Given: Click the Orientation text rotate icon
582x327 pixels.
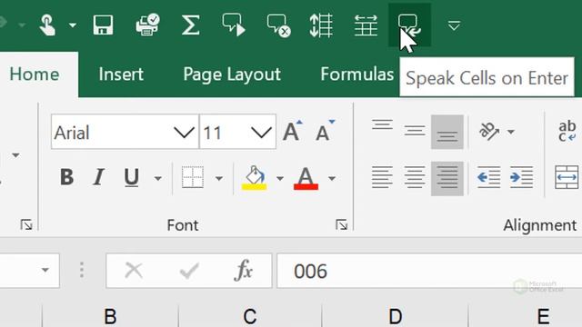Looking at the screenshot, I should click(489, 131).
